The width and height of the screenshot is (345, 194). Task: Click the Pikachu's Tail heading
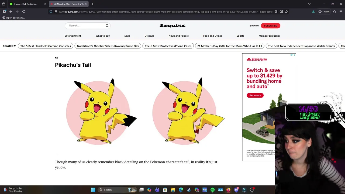pos(73,65)
